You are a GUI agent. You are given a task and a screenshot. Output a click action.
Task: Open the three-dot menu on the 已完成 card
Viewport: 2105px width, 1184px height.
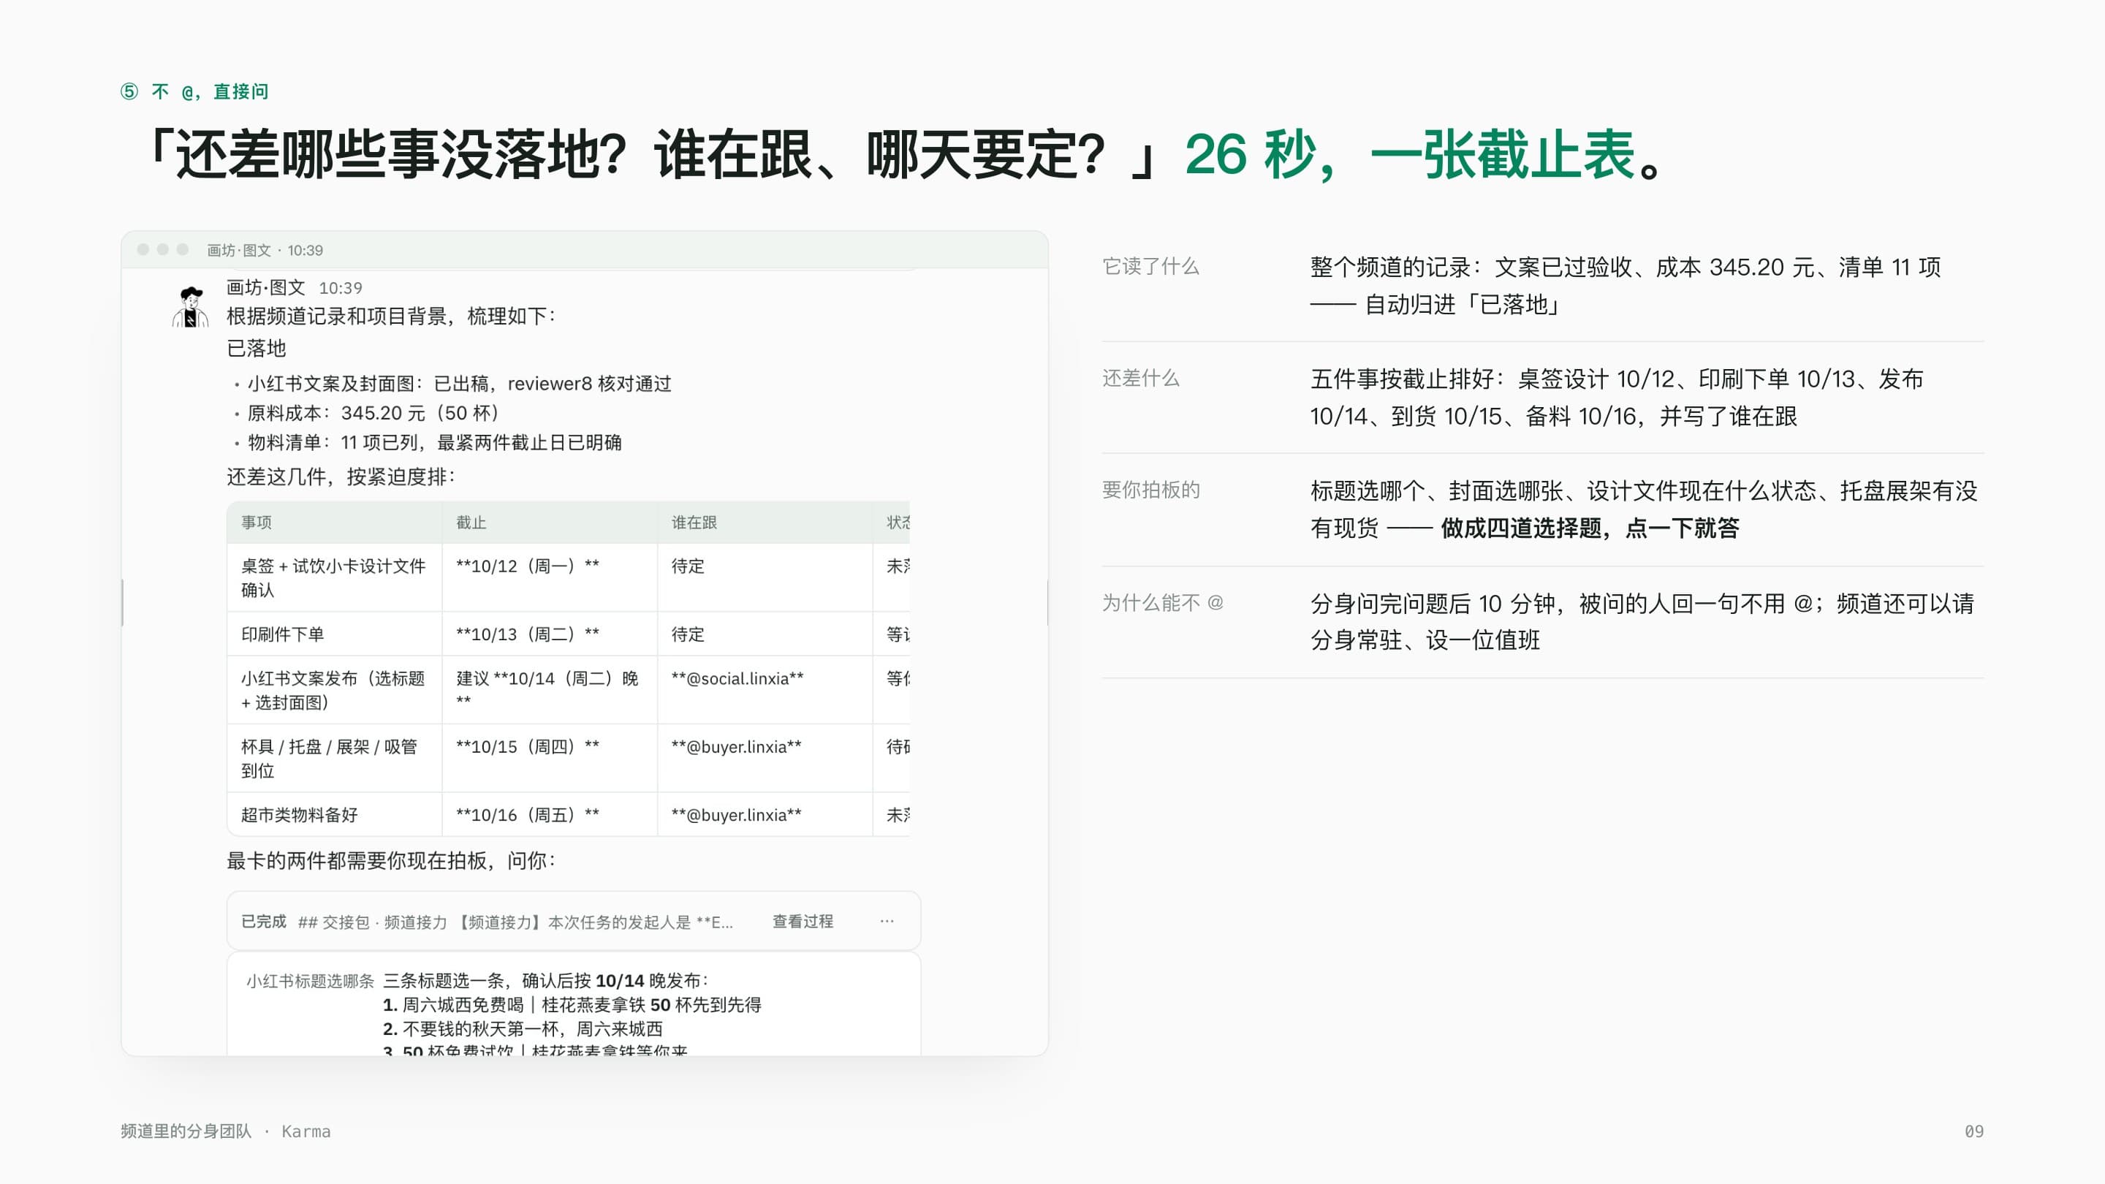click(887, 921)
